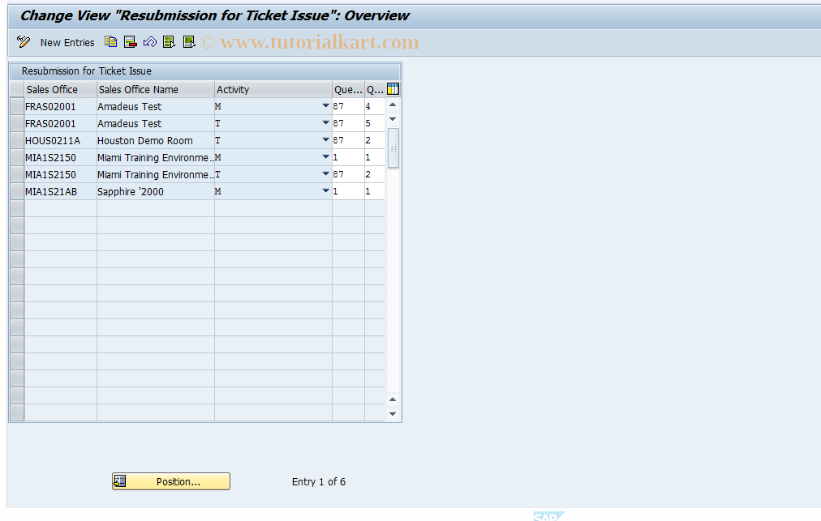
Task: Open Activity dropdown for HOUS0211A row
Action: tap(325, 140)
